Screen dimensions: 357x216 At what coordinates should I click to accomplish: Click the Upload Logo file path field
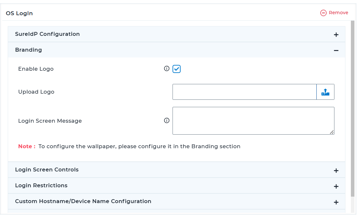244,92
